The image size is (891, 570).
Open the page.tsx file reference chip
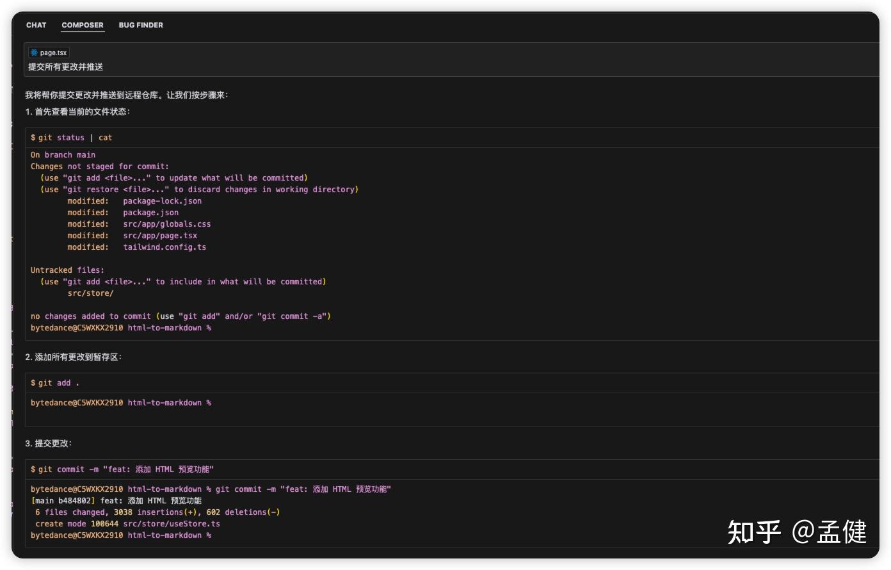[x=49, y=53]
